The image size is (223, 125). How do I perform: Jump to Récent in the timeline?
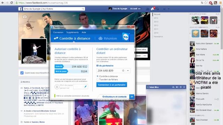[157, 14]
